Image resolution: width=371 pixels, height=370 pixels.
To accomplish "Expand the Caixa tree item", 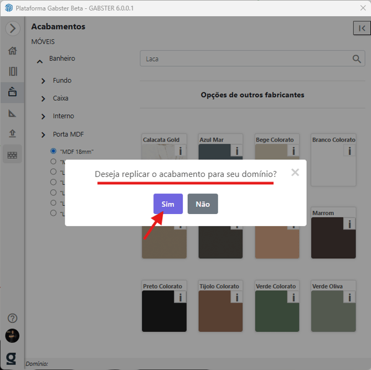I will pyautogui.click(x=43, y=98).
